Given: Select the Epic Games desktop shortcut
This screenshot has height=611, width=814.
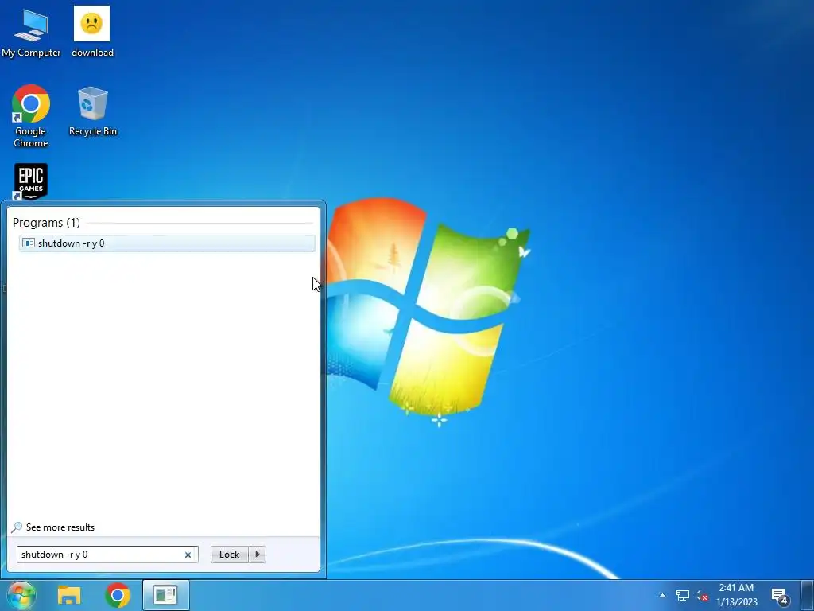Looking at the screenshot, I should click(x=31, y=181).
